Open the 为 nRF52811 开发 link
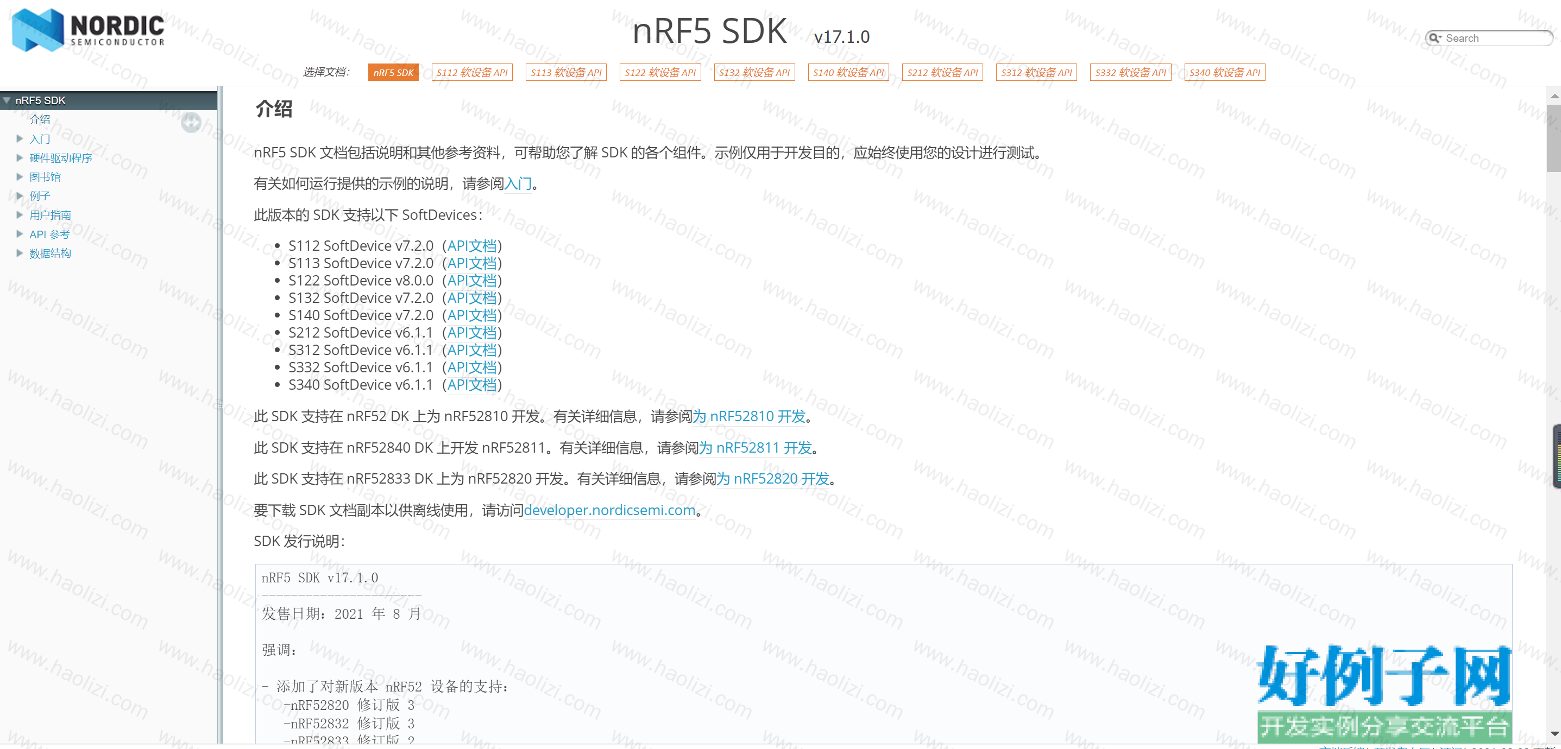This screenshot has width=1561, height=749. click(756, 448)
